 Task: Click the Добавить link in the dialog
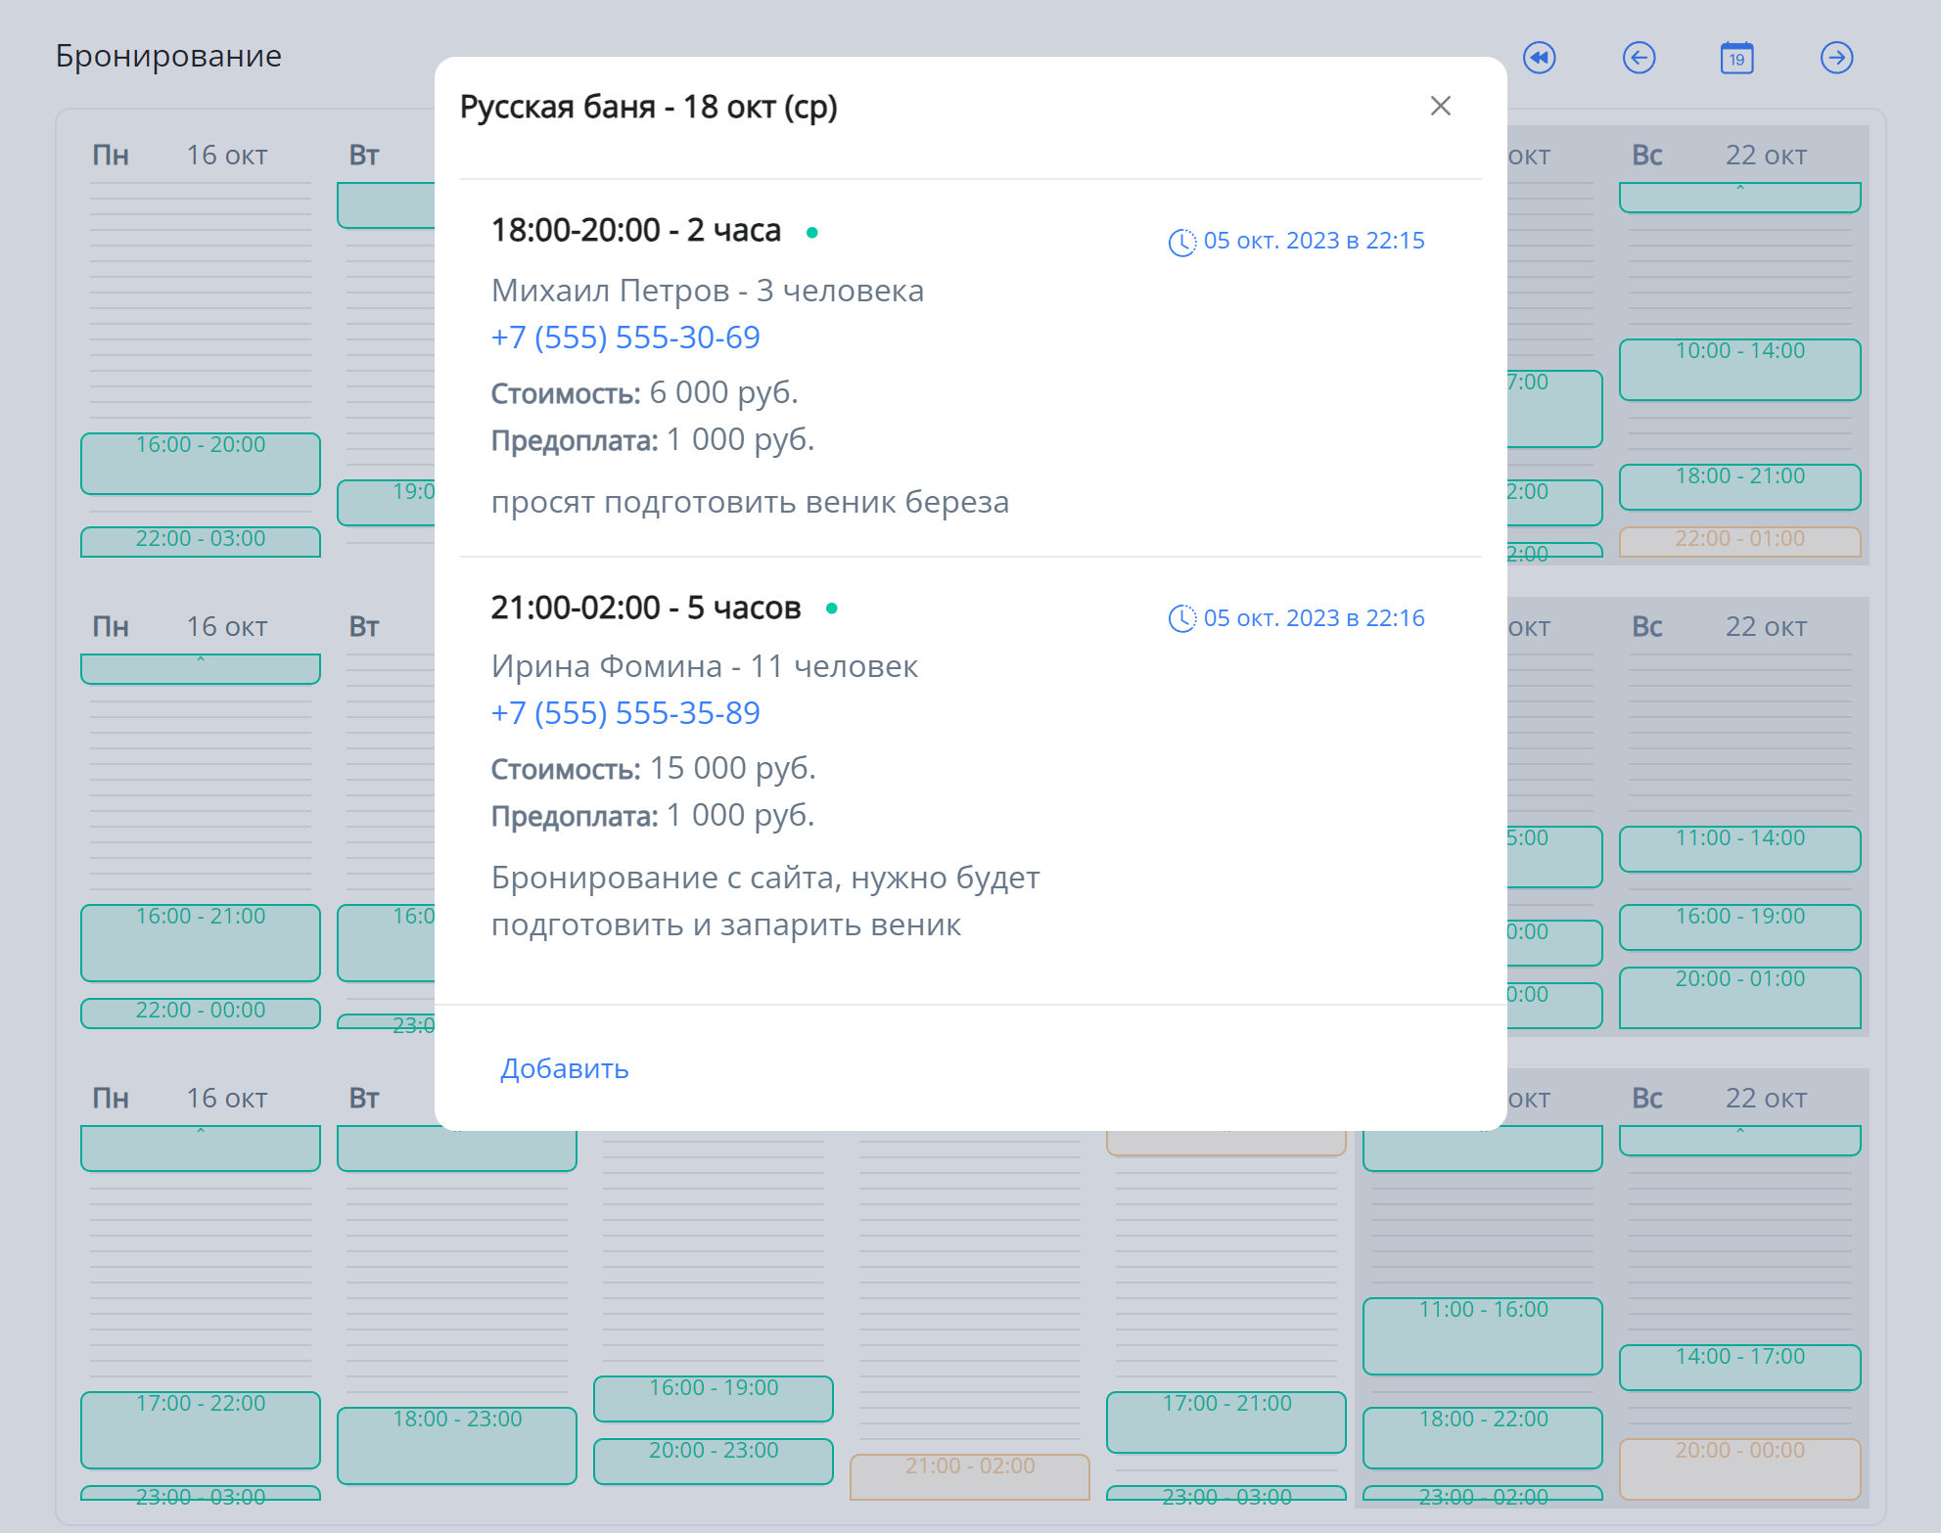click(x=565, y=1068)
